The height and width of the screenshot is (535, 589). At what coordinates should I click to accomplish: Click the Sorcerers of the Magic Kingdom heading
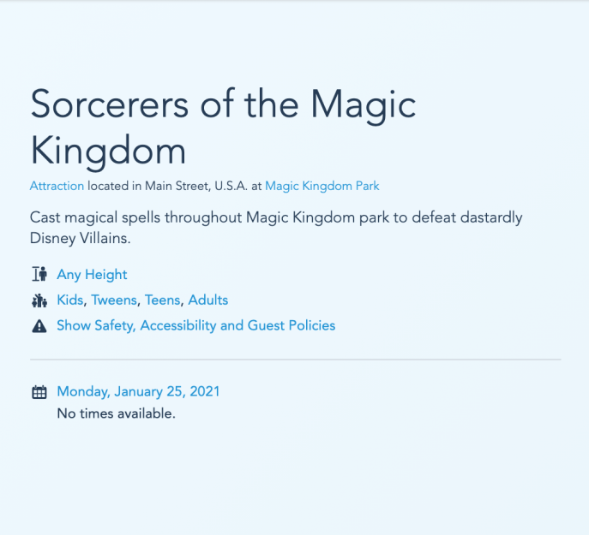pos(223,128)
